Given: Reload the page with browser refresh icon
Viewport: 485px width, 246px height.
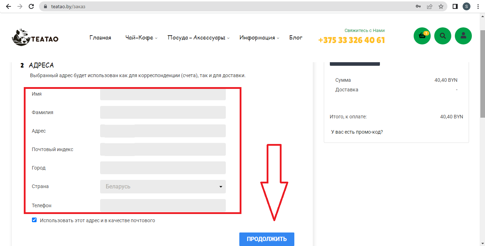Looking at the screenshot, I should click(31, 6).
